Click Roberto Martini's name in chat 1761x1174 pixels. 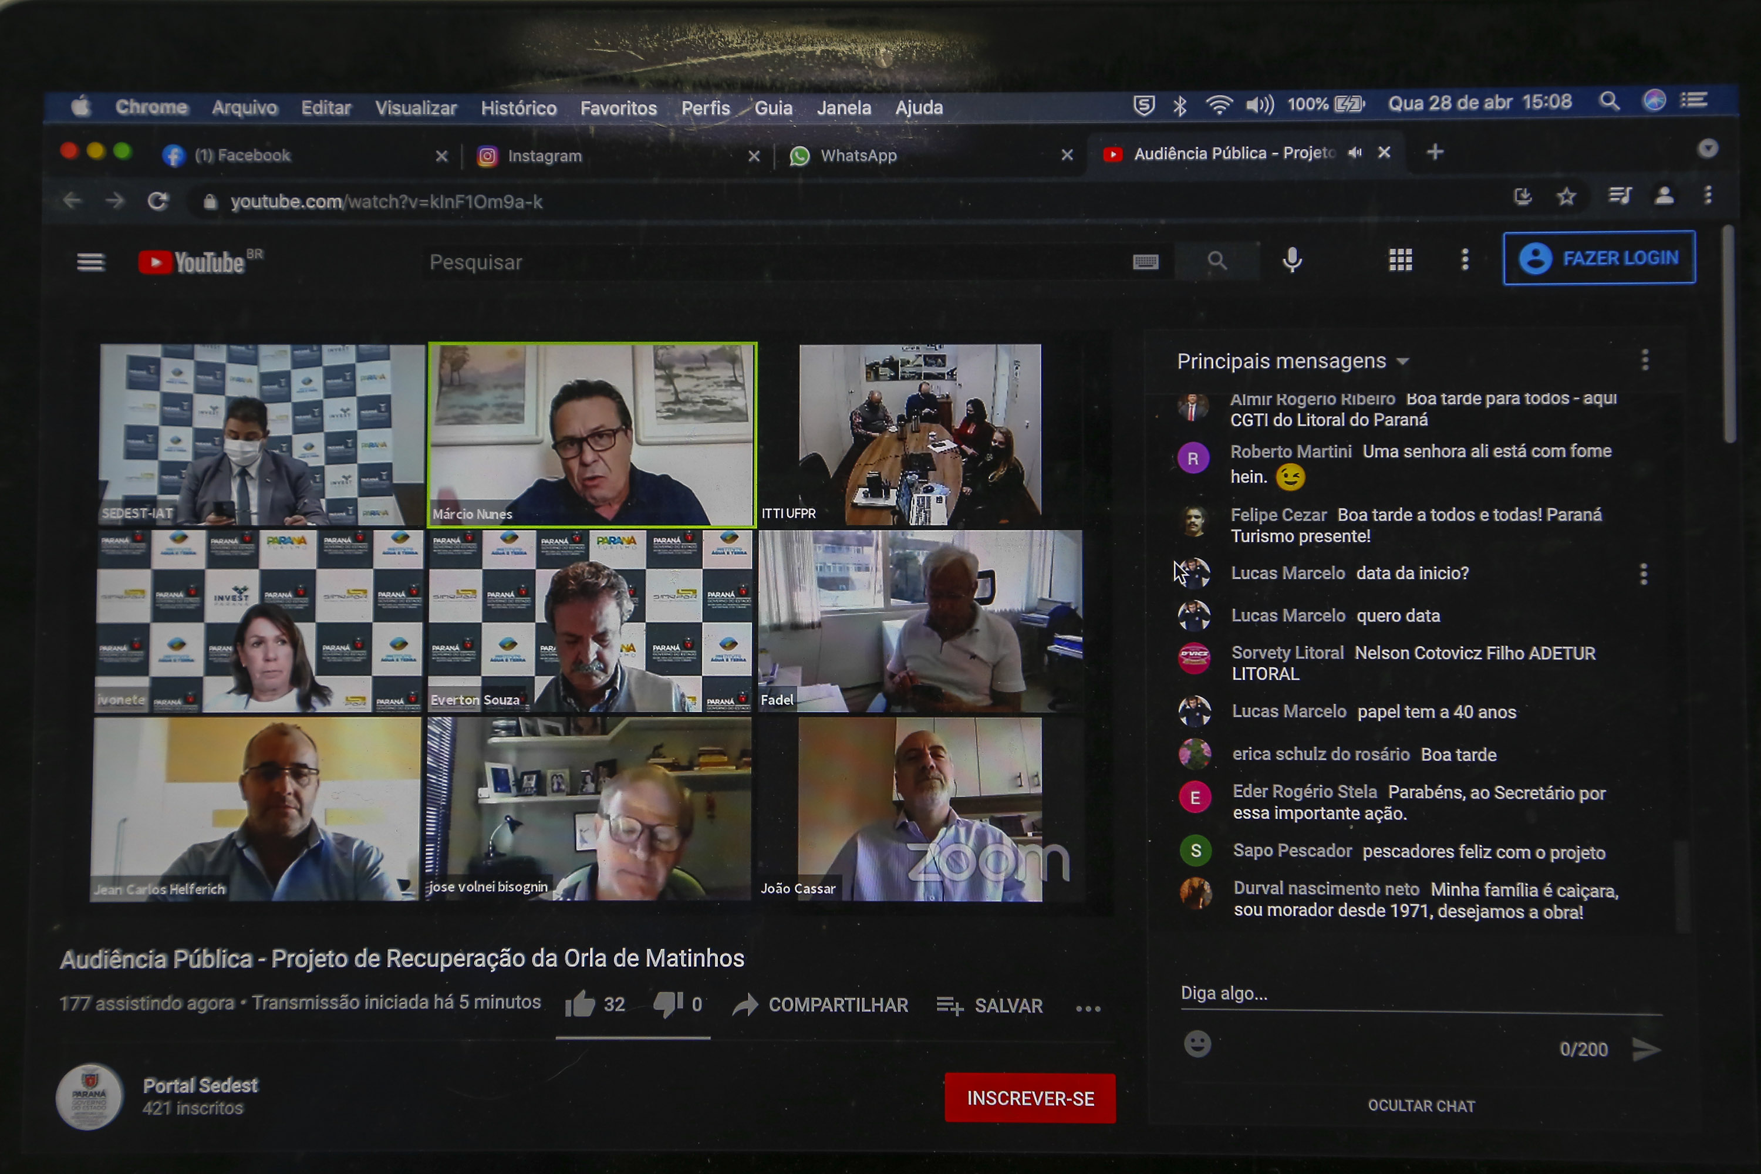(1291, 451)
